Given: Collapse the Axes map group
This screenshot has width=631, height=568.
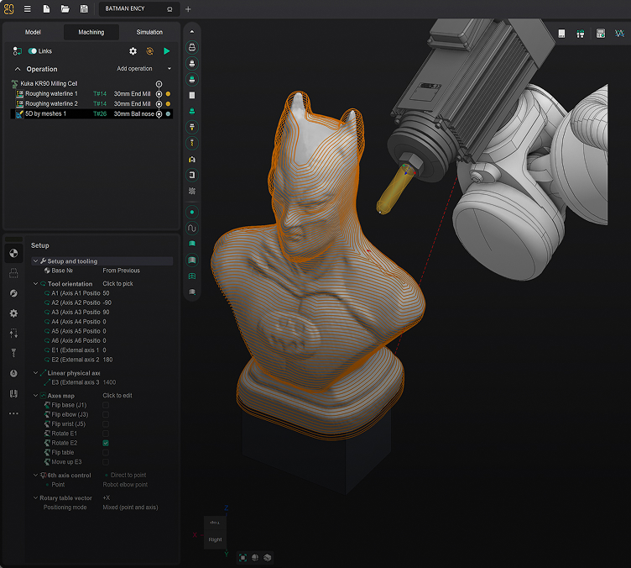Looking at the screenshot, I should click(x=35, y=396).
